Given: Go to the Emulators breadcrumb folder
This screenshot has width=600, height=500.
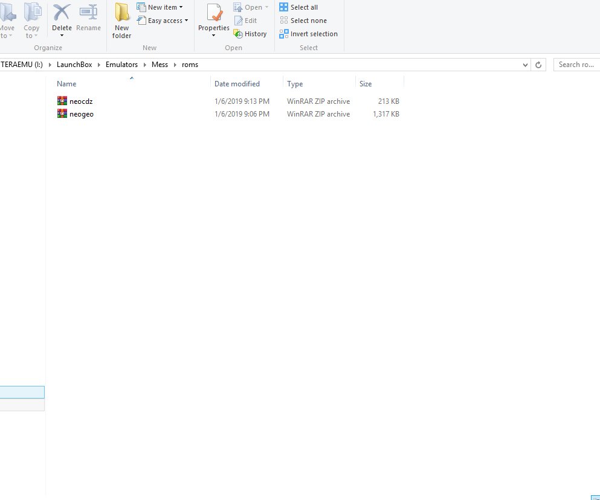Looking at the screenshot, I should pos(121,65).
